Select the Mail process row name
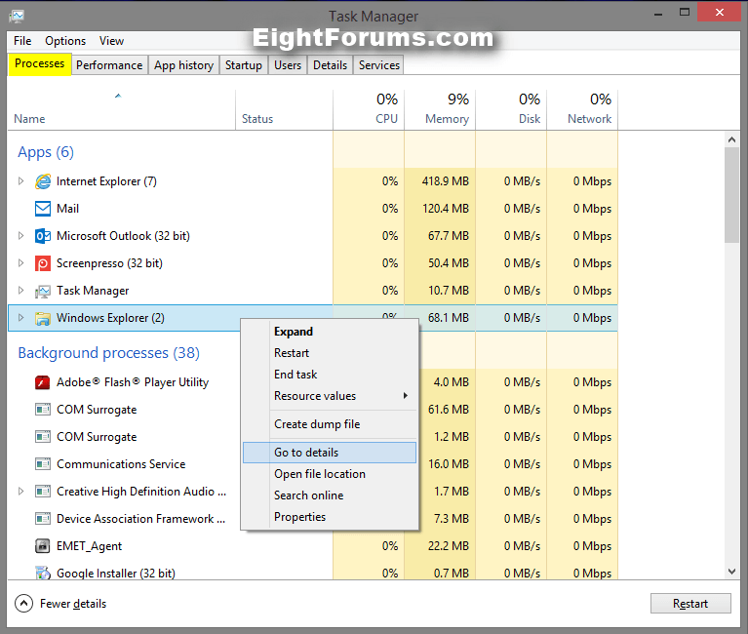Viewport: 748px width, 634px height. point(67,209)
